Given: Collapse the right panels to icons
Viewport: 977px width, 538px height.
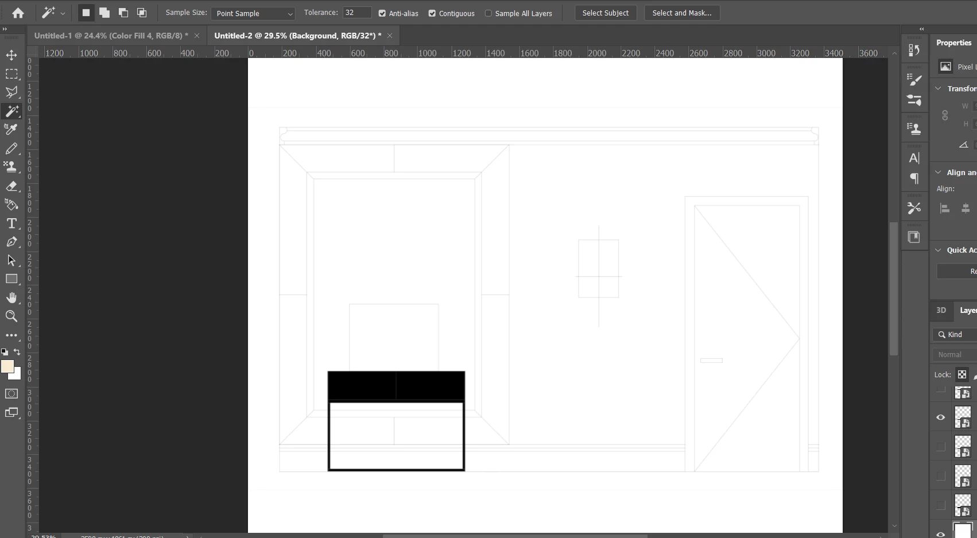Looking at the screenshot, I should (922, 29).
